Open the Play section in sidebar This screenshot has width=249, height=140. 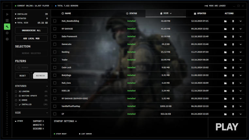point(7,14)
